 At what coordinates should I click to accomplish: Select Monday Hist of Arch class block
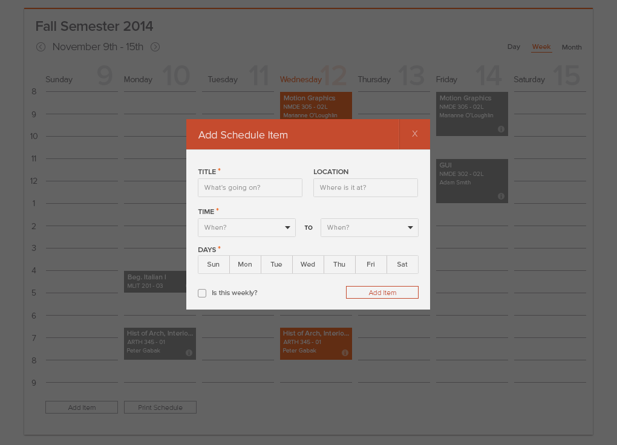pyautogui.click(x=160, y=344)
